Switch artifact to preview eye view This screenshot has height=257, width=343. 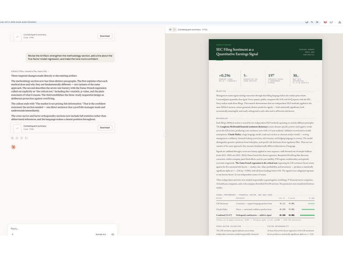[x=170, y=30]
